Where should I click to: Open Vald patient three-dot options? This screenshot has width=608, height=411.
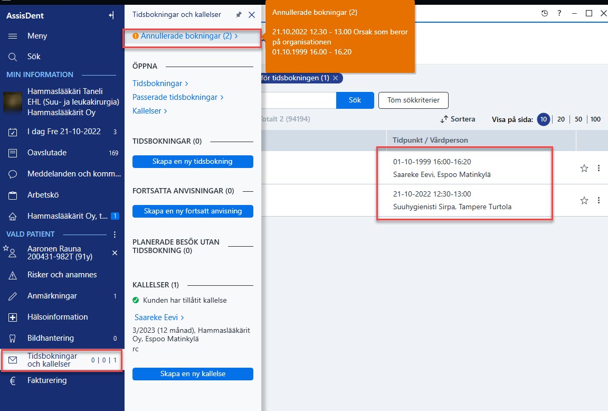click(x=115, y=235)
